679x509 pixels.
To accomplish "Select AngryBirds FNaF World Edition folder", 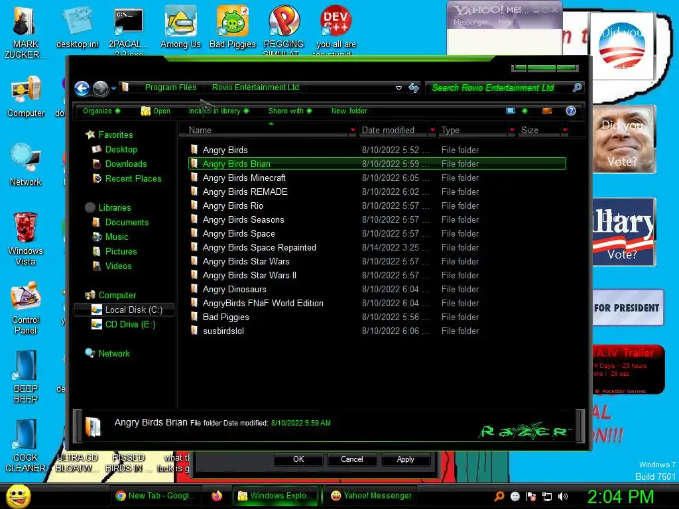I will point(377,303).
